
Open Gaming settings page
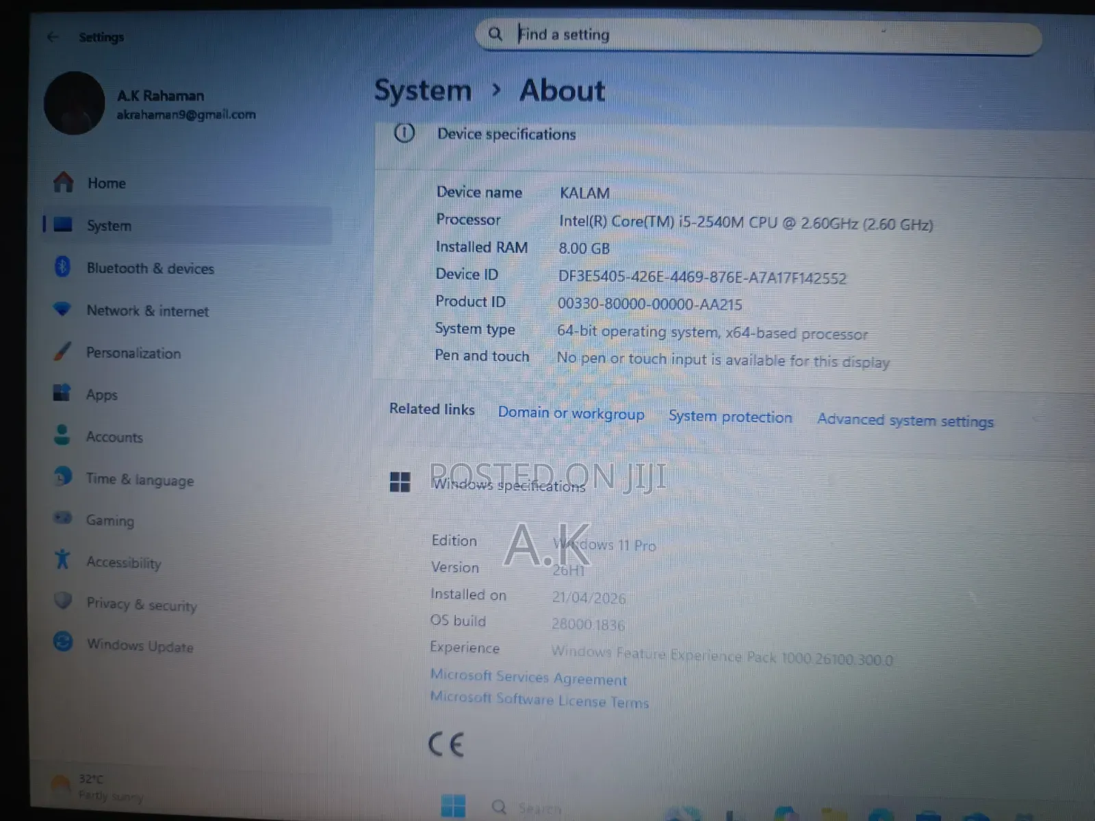187,520
